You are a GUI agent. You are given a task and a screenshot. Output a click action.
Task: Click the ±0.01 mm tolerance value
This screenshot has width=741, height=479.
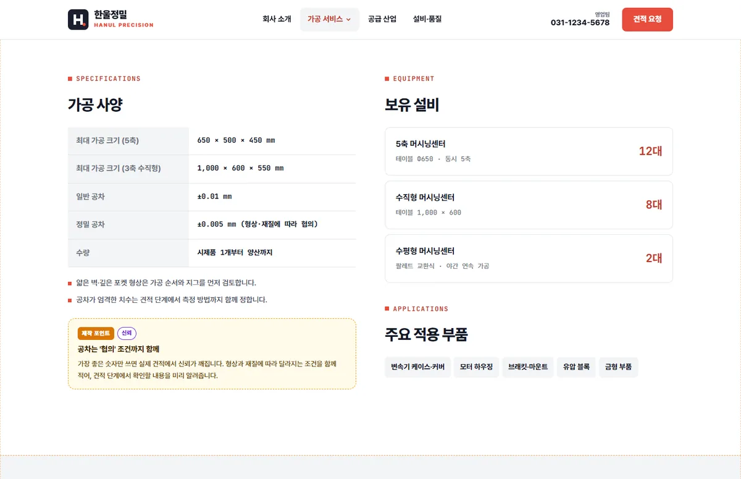(x=214, y=197)
